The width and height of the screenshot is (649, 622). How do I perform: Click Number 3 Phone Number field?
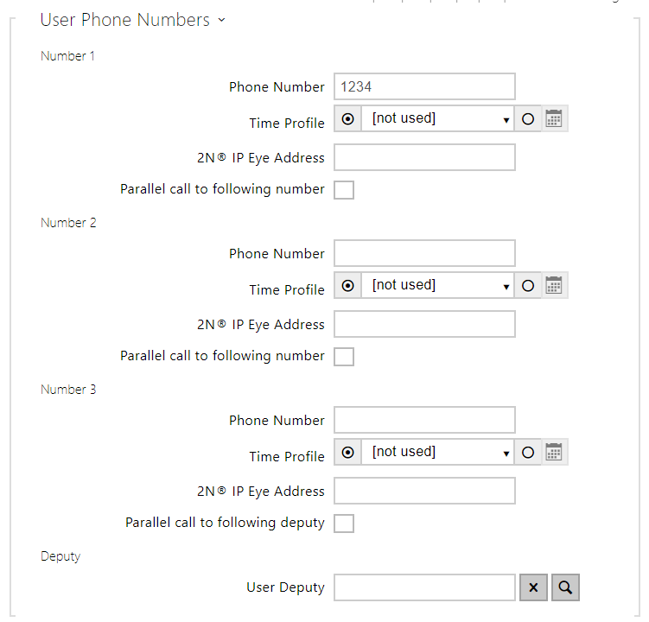(x=424, y=420)
